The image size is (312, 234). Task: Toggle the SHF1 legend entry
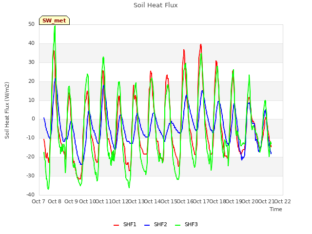125,224
